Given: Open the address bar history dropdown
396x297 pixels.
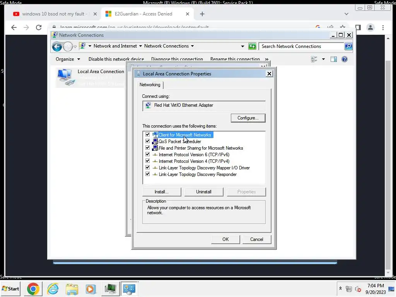Looking at the screenshot, I should [x=242, y=46].
